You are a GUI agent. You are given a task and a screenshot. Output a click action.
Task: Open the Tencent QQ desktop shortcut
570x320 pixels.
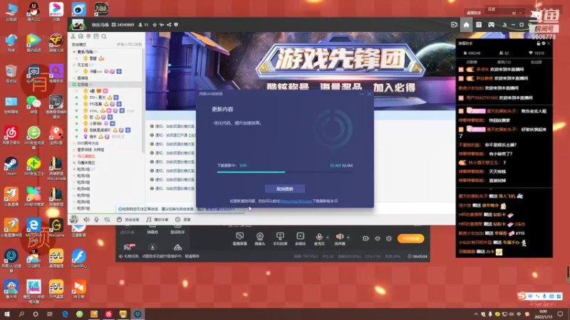click(33, 11)
